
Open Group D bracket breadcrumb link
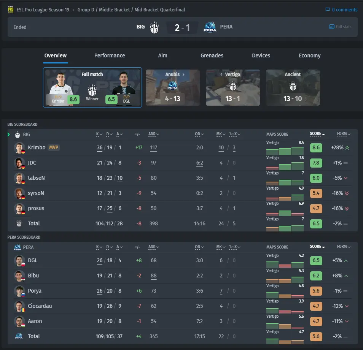point(131,10)
